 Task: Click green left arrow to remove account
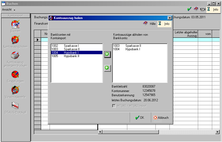107,68
